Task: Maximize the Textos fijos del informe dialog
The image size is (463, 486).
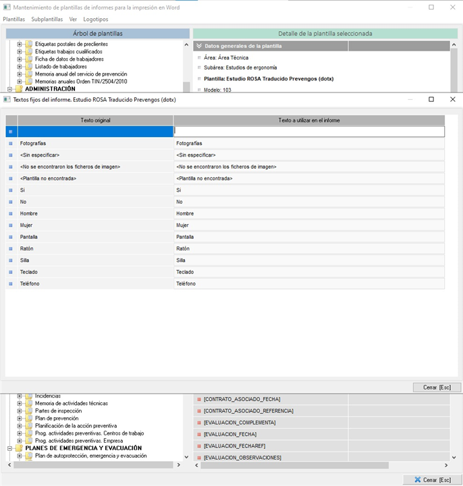Action: pyautogui.click(x=431, y=99)
